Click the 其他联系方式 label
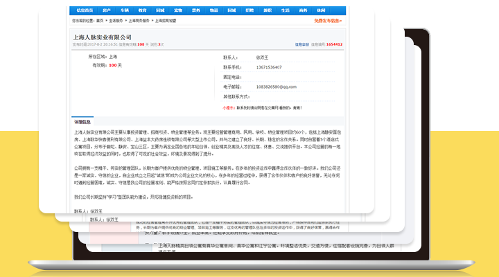The width and height of the screenshot is (499, 277). click(x=236, y=97)
